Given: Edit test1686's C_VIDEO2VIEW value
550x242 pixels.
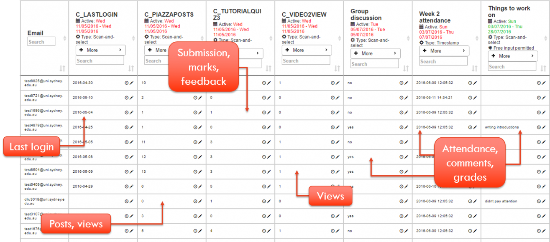Looking at the screenshot, I should click(x=337, y=112).
